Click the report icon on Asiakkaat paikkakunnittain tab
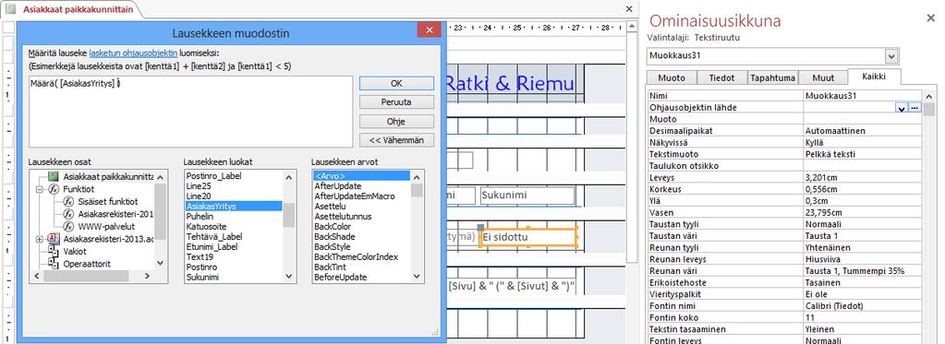The image size is (945, 344). [x=11, y=9]
